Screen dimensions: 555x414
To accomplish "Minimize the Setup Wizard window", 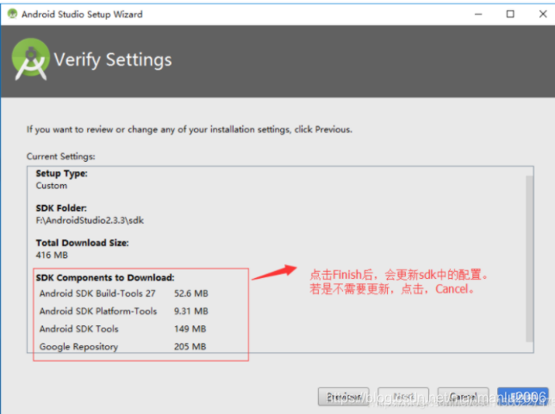I will coord(478,14).
